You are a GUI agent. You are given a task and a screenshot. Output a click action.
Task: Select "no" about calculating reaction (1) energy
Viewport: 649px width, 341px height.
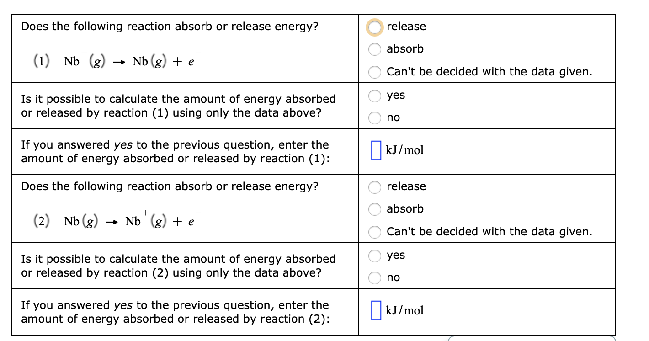pos(375,117)
